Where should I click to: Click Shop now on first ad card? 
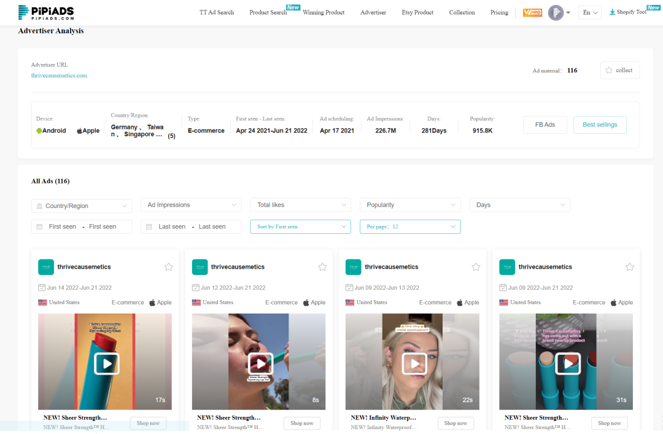click(x=148, y=423)
